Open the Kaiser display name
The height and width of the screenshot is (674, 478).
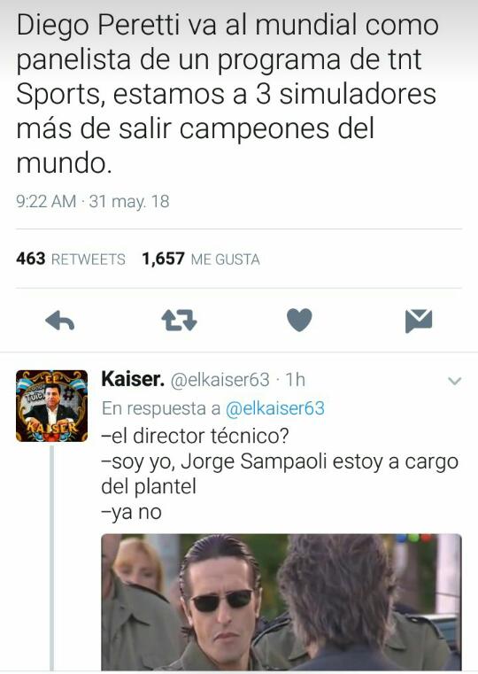point(133,379)
